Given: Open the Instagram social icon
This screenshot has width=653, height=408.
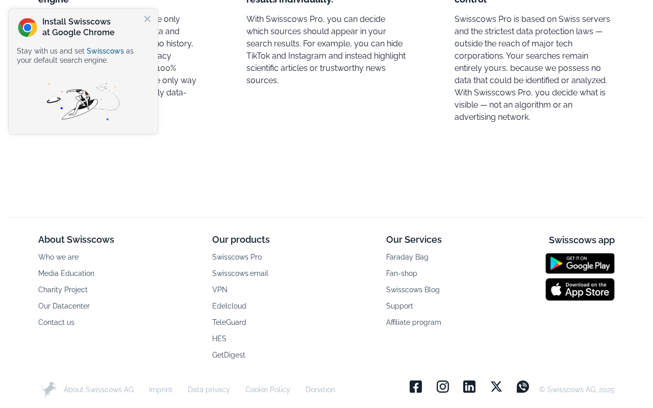Looking at the screenshot, I should tap(443, 387).
